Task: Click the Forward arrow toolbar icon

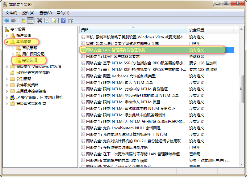Action: point(13,21)
